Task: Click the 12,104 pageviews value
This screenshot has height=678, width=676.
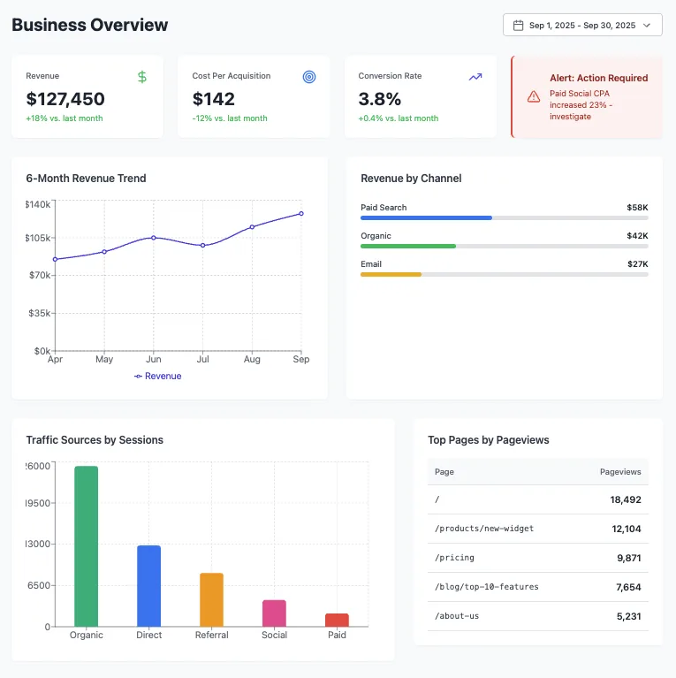Action: click(627, 529)
